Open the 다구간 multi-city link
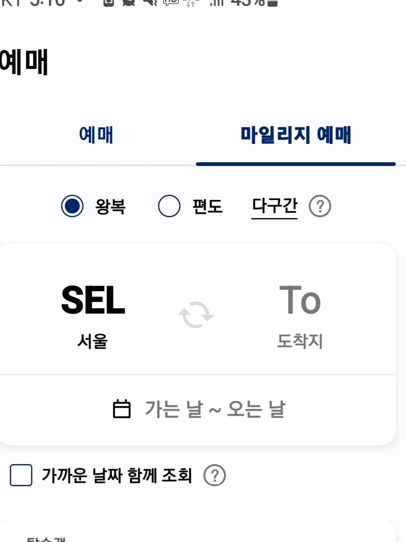 (274, 206)
